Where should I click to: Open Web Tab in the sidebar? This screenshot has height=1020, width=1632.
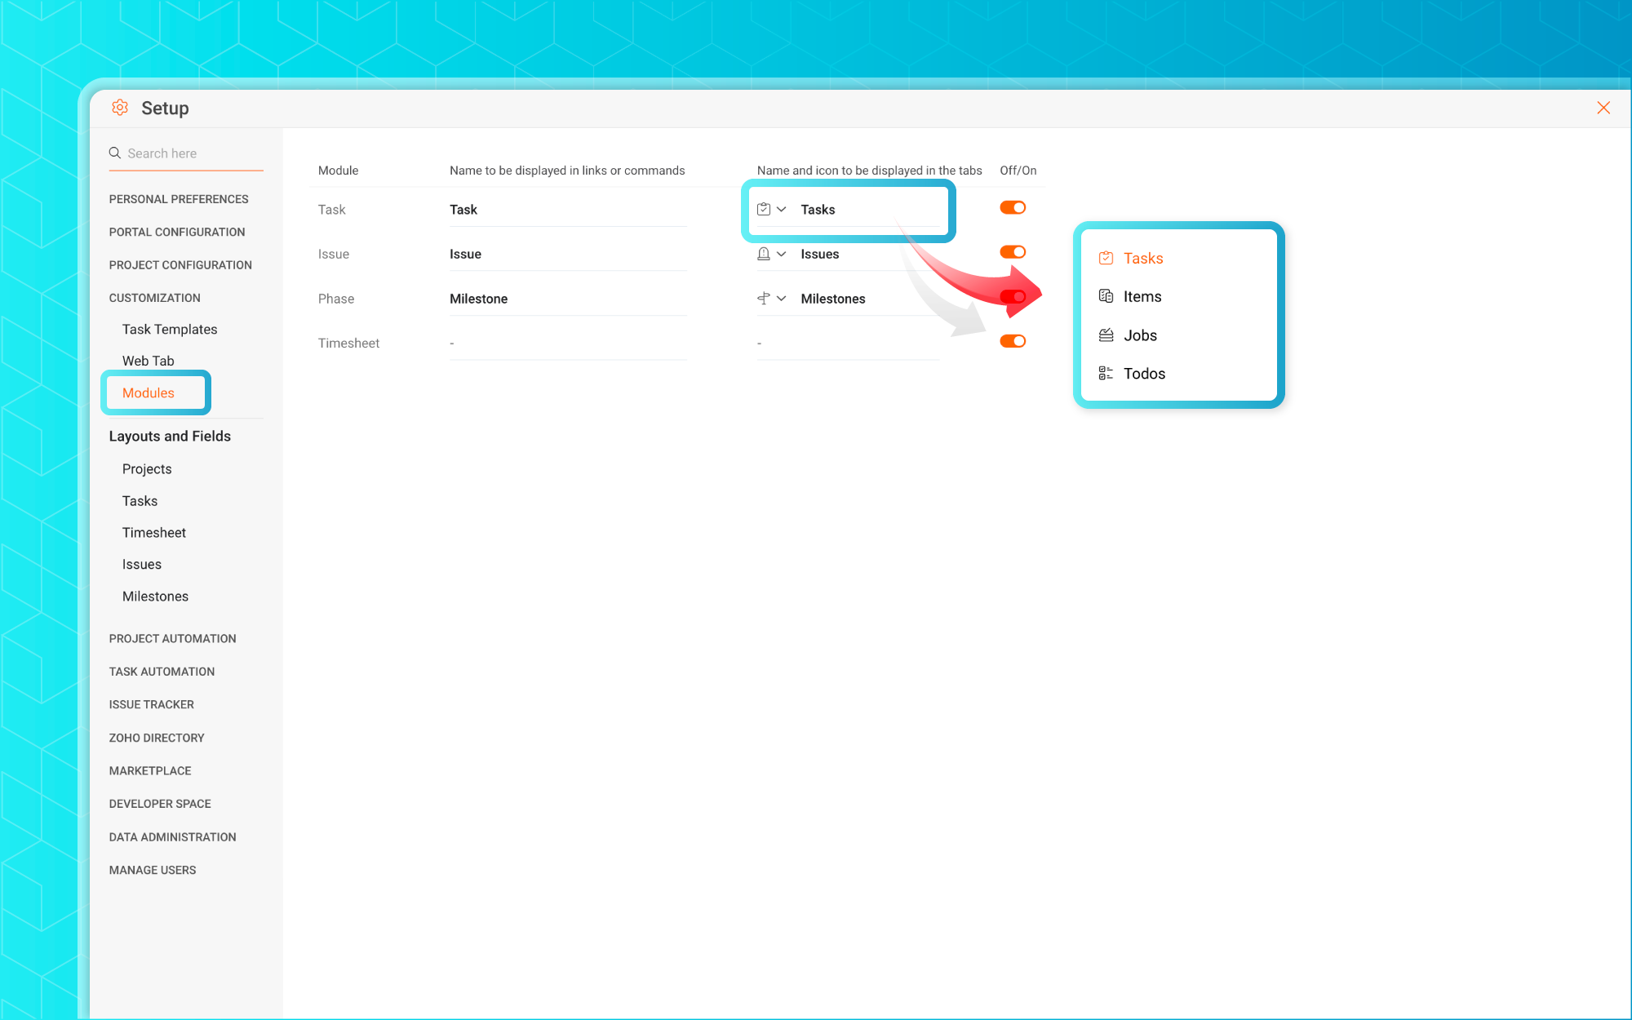pos(149,361)
